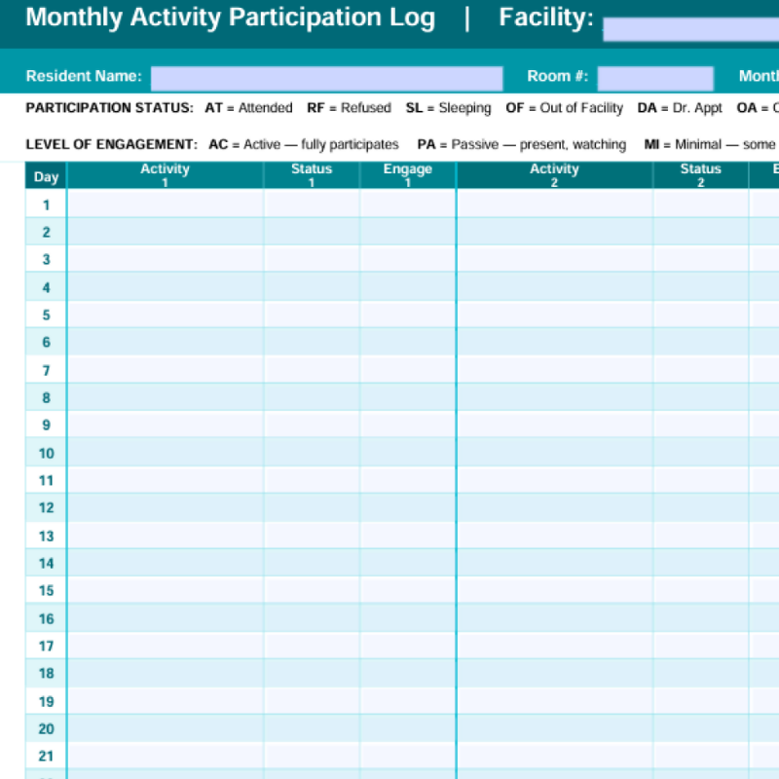The image size is (779, 779).
Task: Select the Activity 1 cell for day 1
Action: pyautogui.click(x=166, y=204)
